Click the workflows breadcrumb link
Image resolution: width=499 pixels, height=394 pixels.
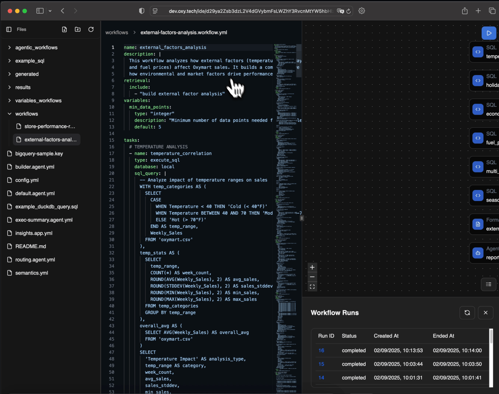pos(117,33)
